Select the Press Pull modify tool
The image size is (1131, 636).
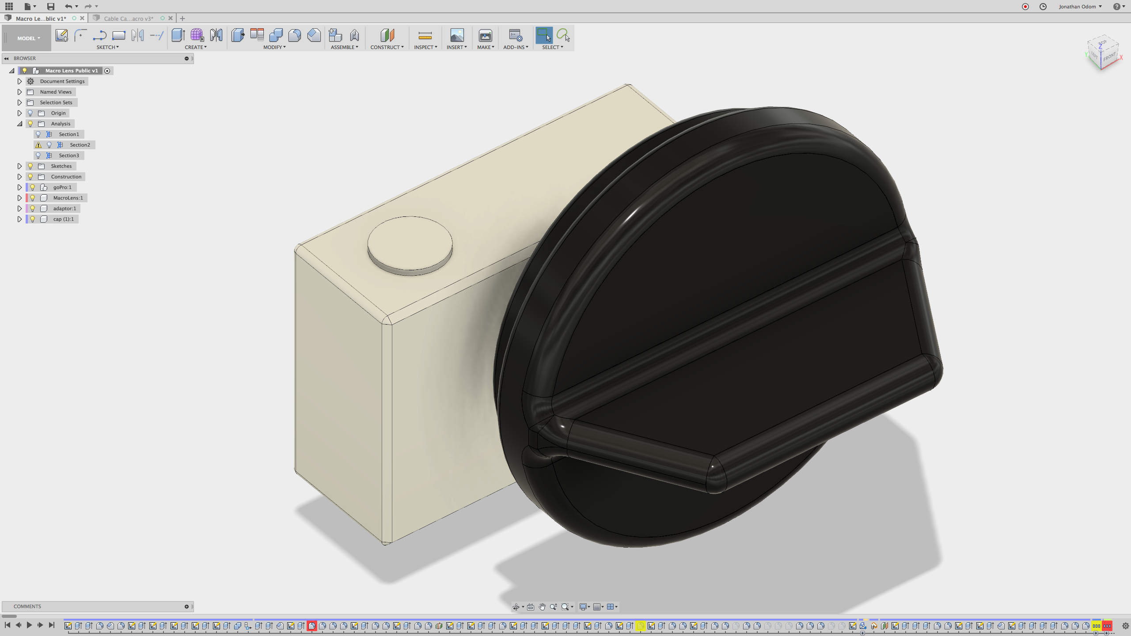pos(238,35)
